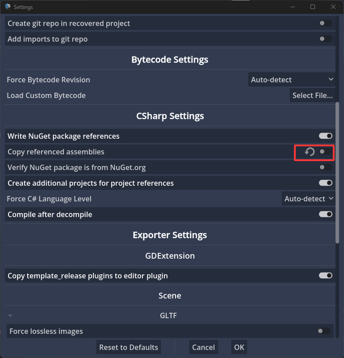
Task: Close the Settings window
Action: pyautogui.click(x=333, y=7)
